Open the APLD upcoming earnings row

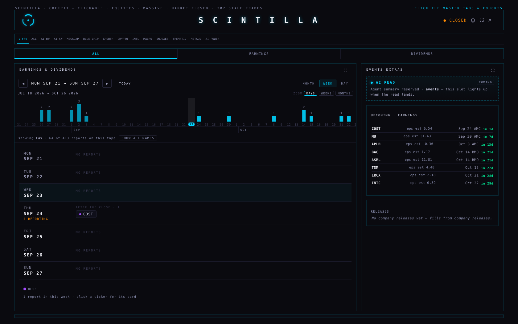coord(432,144)
